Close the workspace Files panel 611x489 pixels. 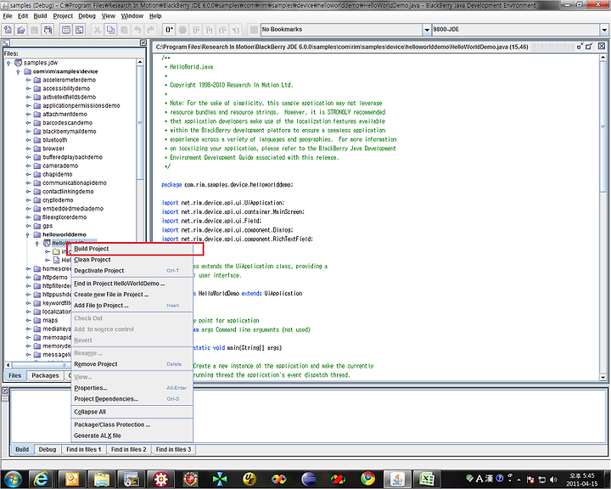(143, 42)
